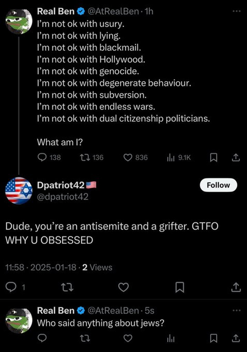247x352 pixels.
Task: Share Real Ben's original post
Action: click(x=235, y=157)
